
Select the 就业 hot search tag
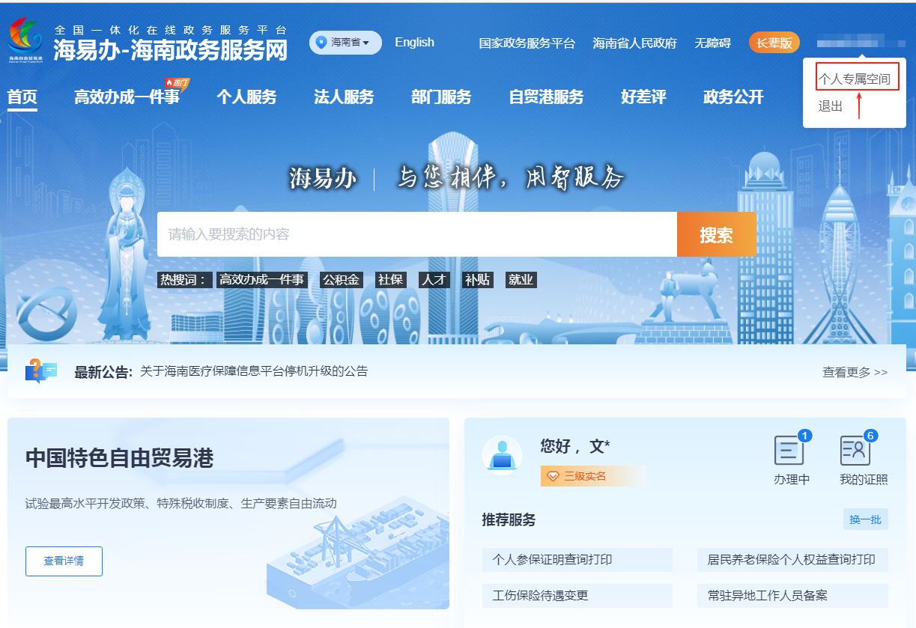[x=521, y=280]
